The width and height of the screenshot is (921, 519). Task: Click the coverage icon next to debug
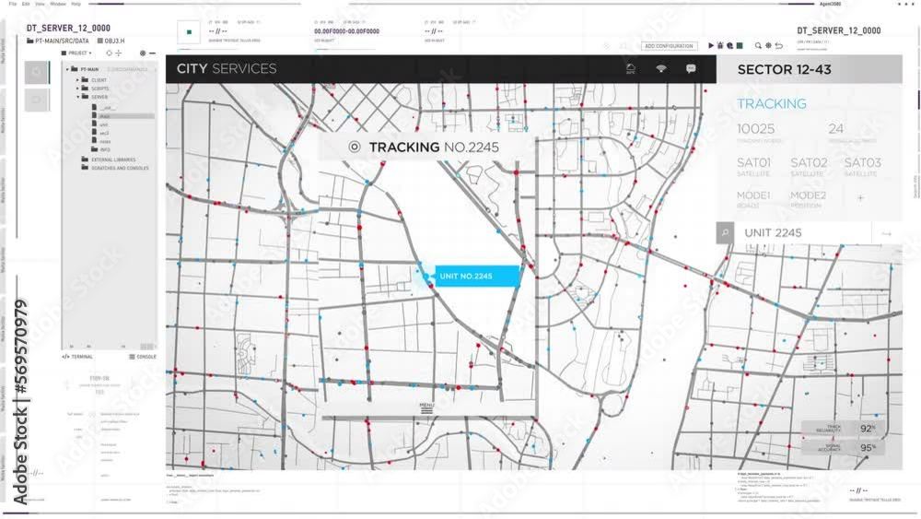pos(729,45)
